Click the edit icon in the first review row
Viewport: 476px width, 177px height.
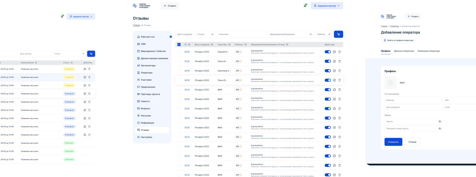point(334,52)
